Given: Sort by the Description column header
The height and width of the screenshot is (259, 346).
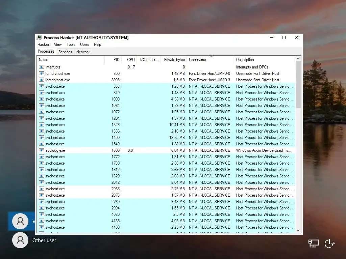Looking at the screenshot, I should tap(264, 60).
